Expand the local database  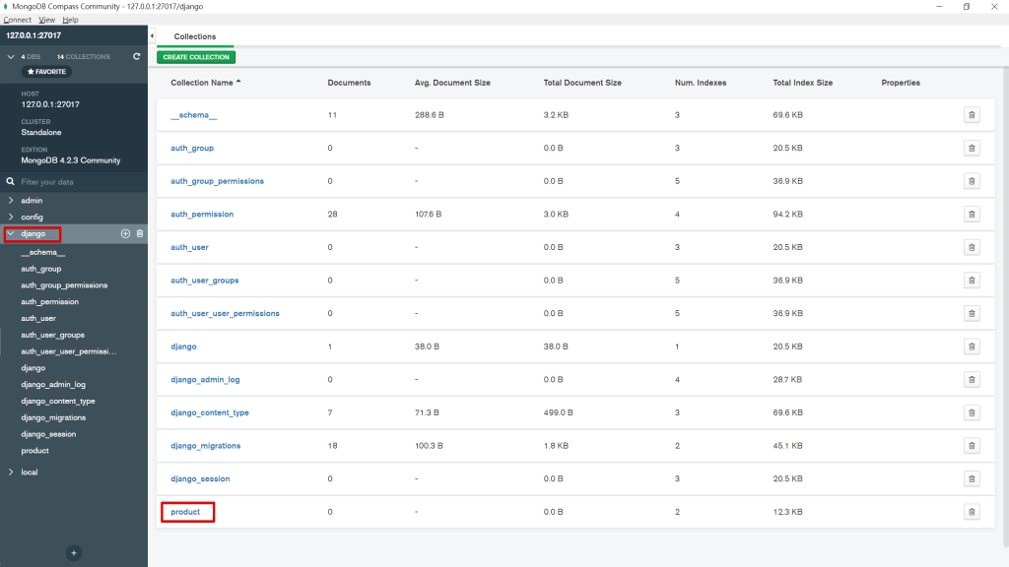(11, 472)
